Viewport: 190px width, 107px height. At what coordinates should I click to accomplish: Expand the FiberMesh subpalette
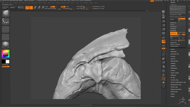click(173, 52)
